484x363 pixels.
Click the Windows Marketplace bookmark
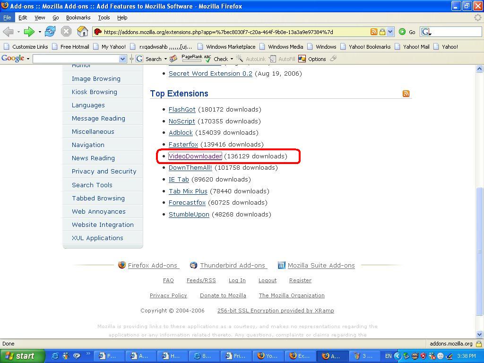coord(227,47)
